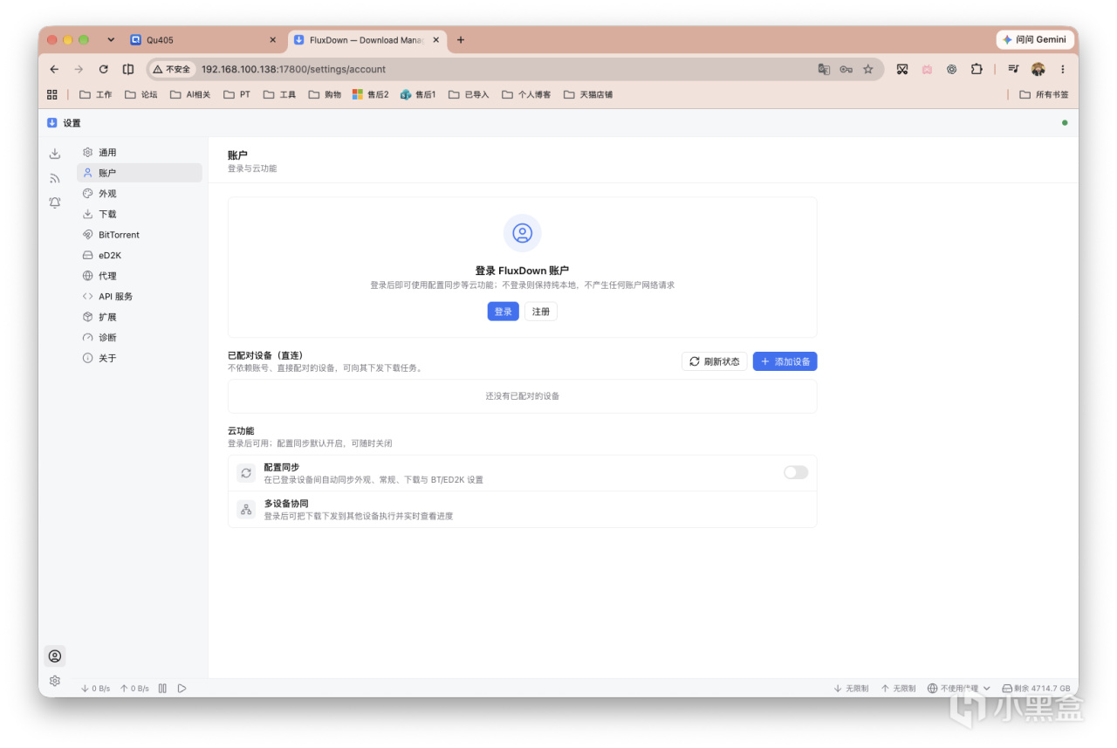Click the account avatar icon at rail bottom
The image size is (1117, 748).
coord(55,656)
